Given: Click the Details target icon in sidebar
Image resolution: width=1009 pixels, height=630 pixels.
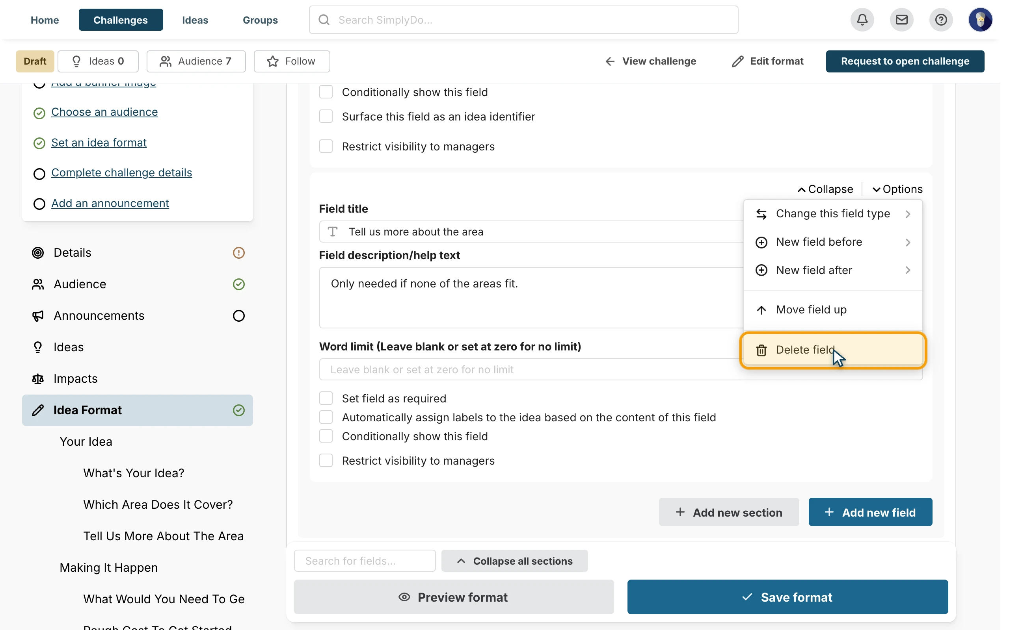Looking at the screenshot, I should [38, 252].
